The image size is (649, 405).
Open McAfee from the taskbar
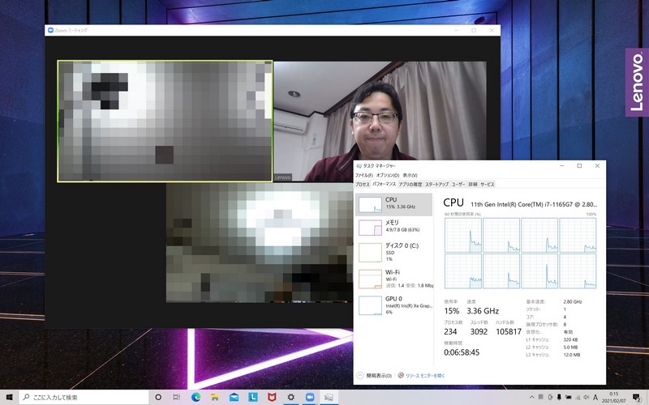tap(272, 397)
